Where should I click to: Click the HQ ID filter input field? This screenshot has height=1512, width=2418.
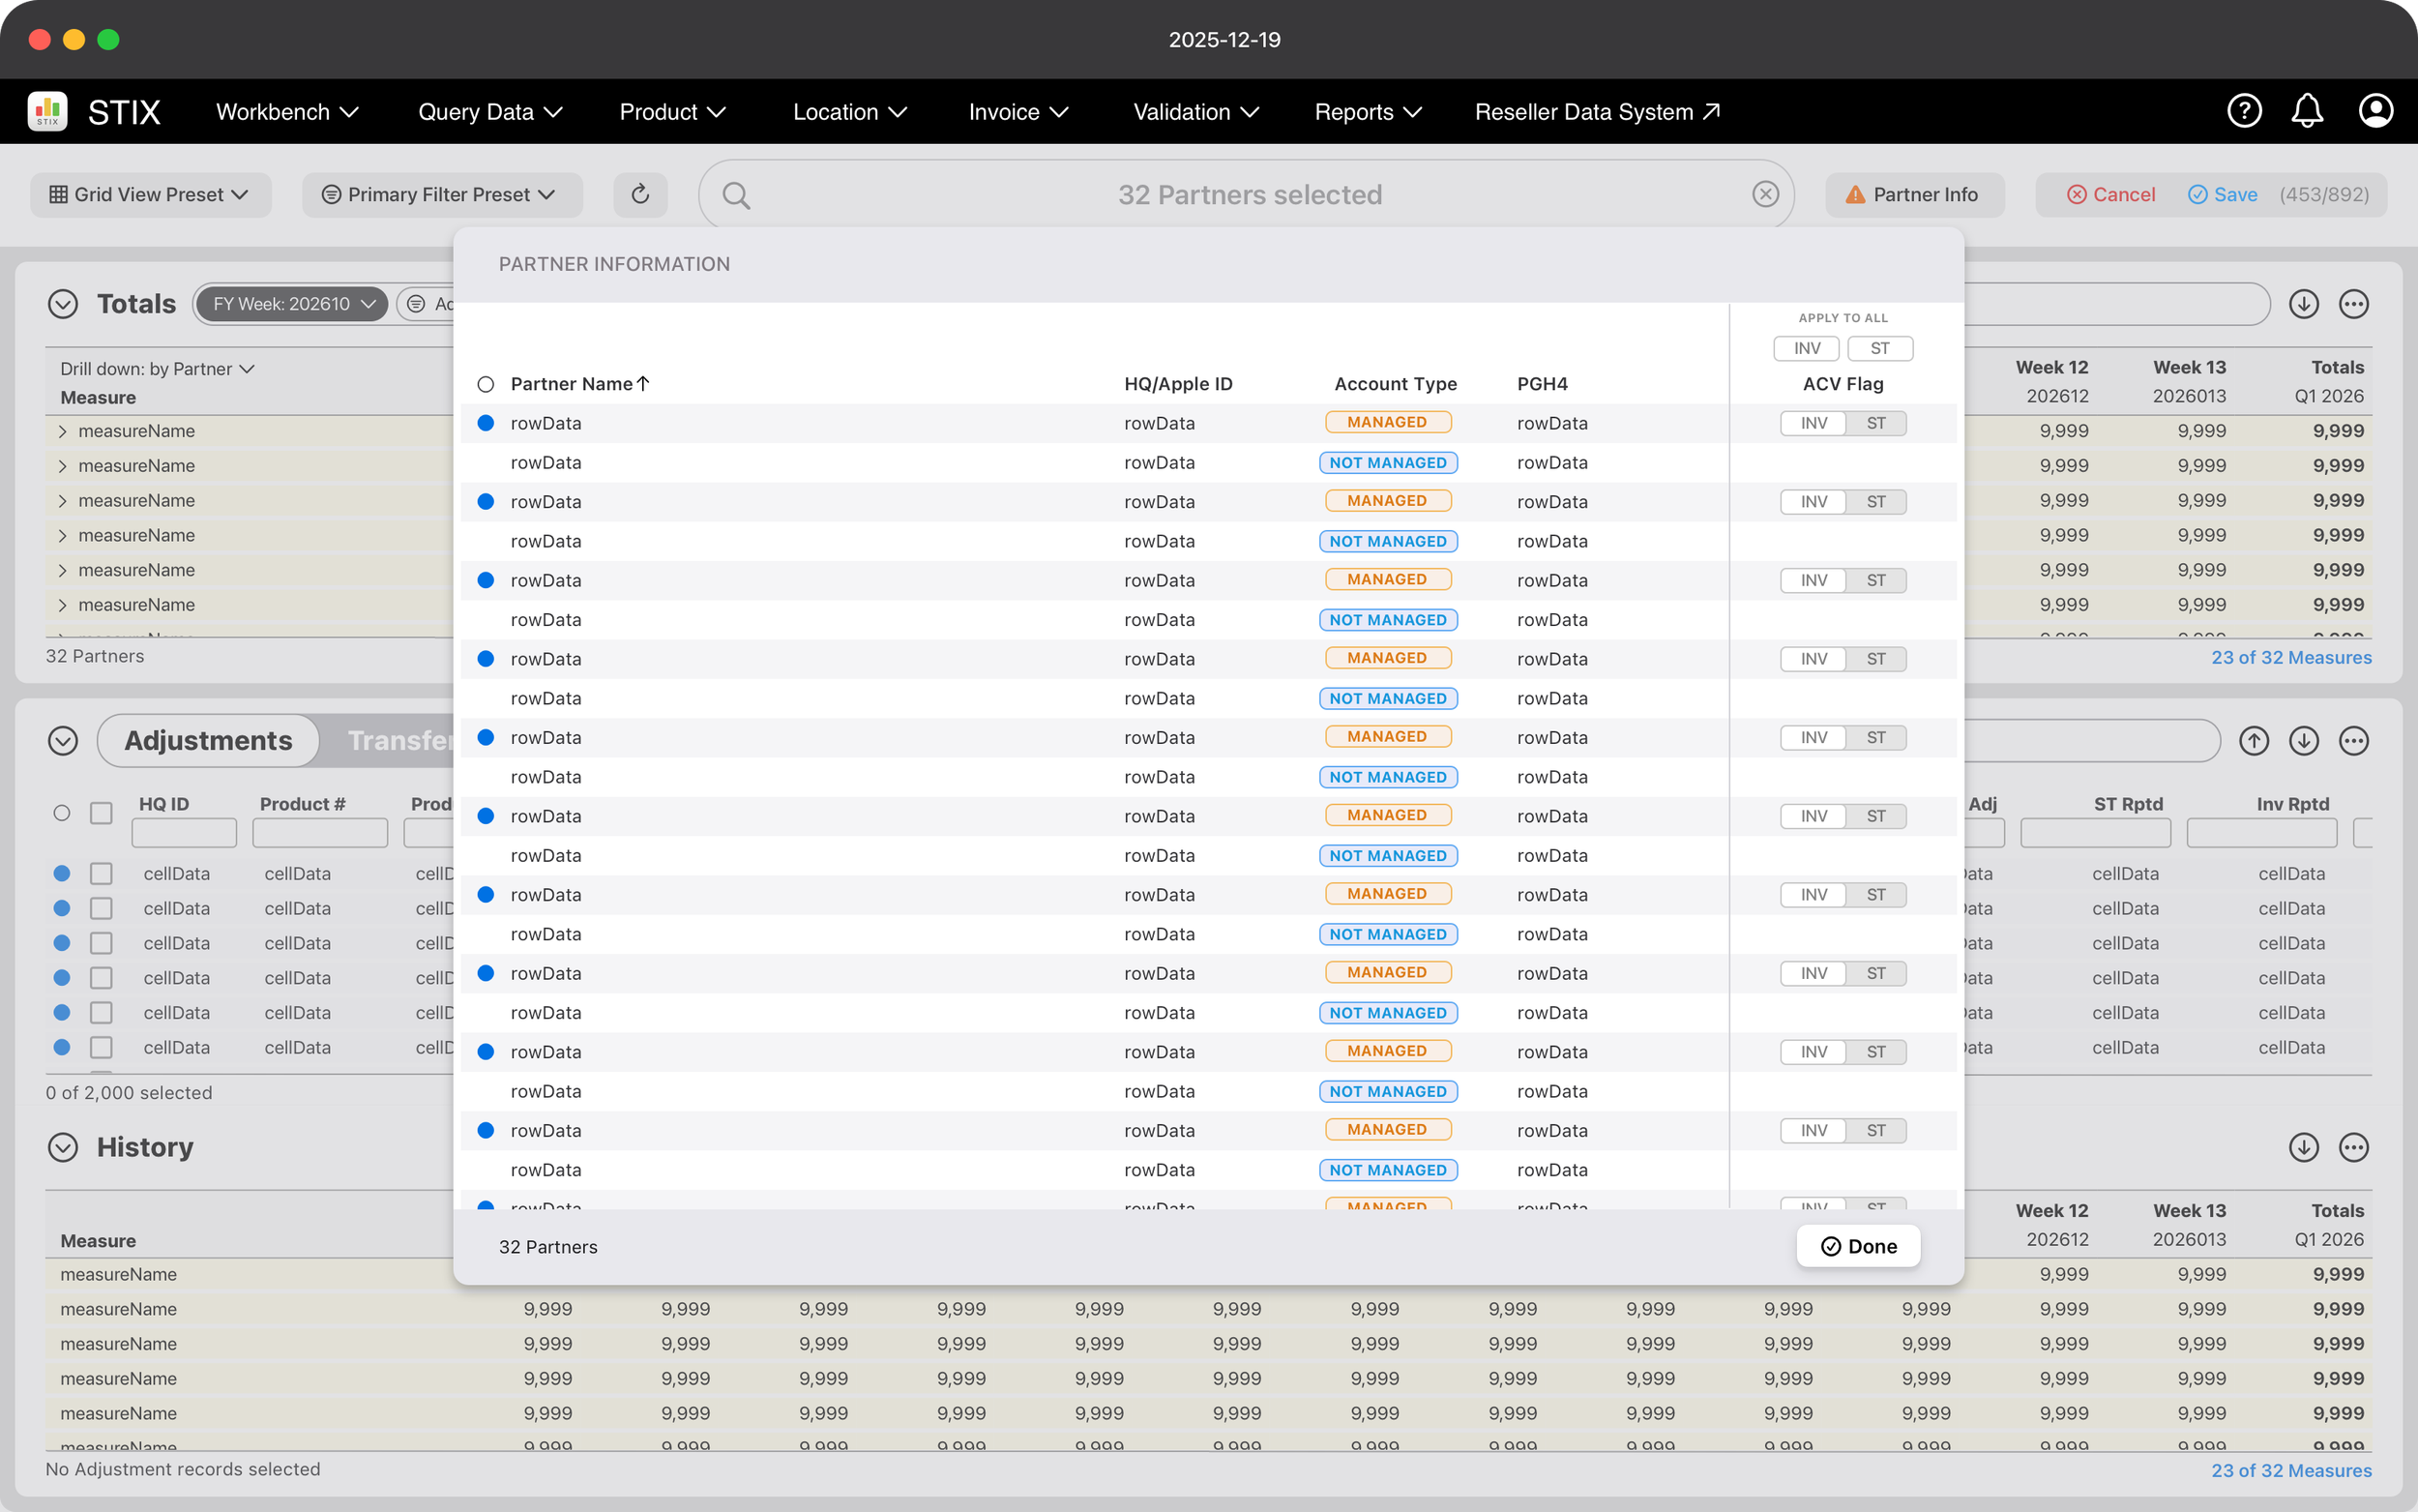184,832
